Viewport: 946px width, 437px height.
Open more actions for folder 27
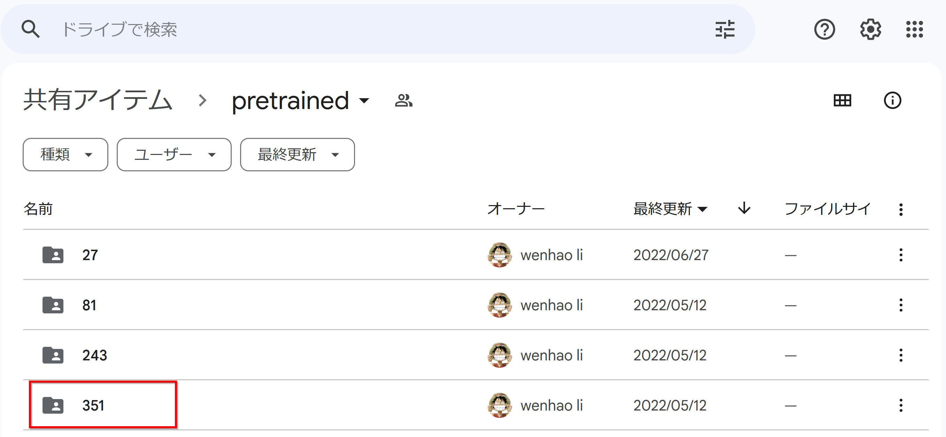[x=901, y=255]
